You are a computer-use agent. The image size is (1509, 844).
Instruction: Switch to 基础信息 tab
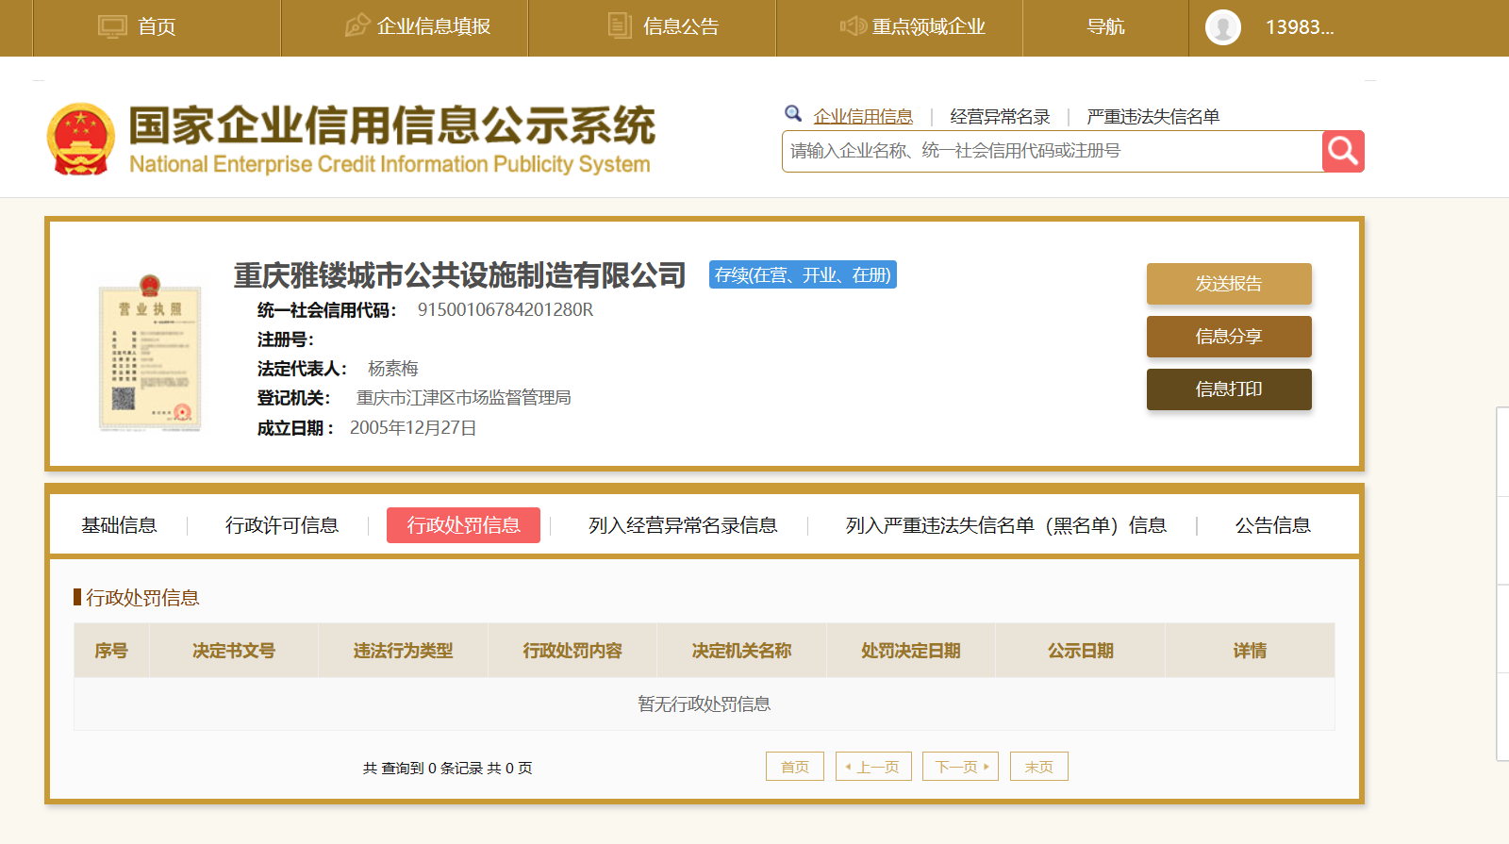pos(119,525)
